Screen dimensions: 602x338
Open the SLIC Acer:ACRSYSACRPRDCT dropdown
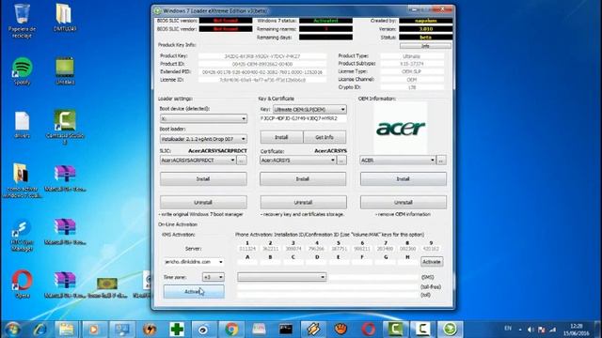(198, 161)
